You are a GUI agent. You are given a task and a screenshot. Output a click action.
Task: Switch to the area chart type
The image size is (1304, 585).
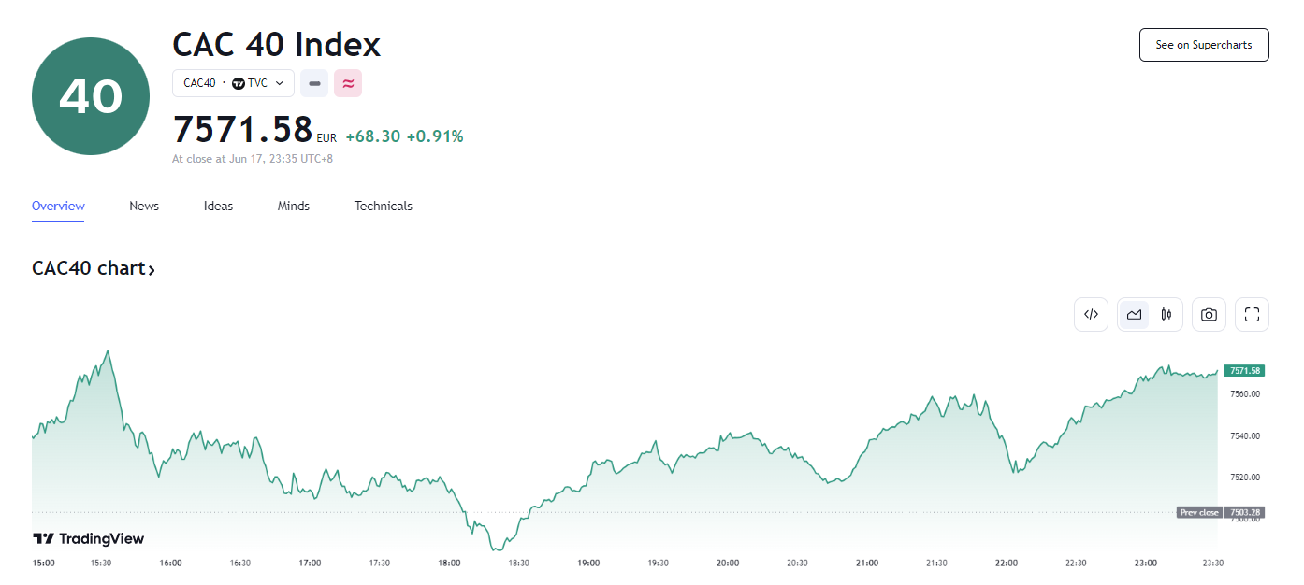click(x=1135, y=314)
